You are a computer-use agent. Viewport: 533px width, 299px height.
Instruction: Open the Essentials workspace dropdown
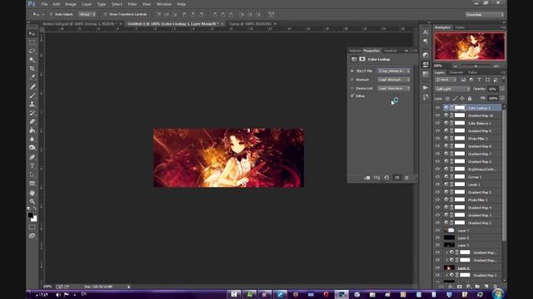(x=485, y=15)
